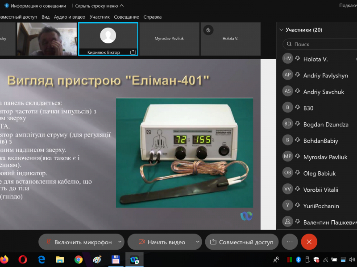Open File Explorer folder icon in taskbar
The width and height of the screenshot is (357, 267).
click(x=60, y=259)
